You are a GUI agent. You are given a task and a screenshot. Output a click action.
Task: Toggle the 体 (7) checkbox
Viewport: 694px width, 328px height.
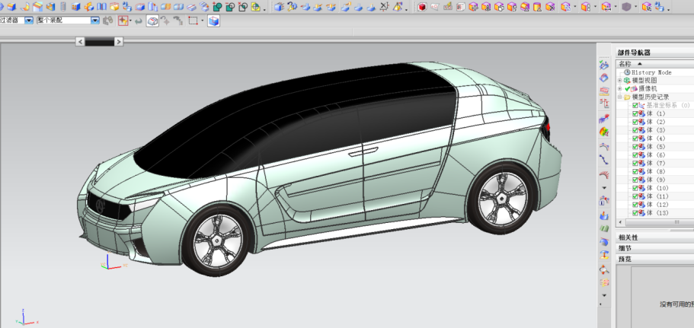[x=635, y=164]
